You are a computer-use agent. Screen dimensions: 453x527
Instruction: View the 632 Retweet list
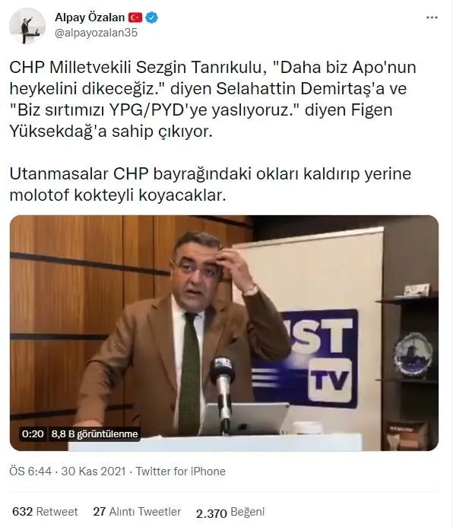(x=45, y=512)
